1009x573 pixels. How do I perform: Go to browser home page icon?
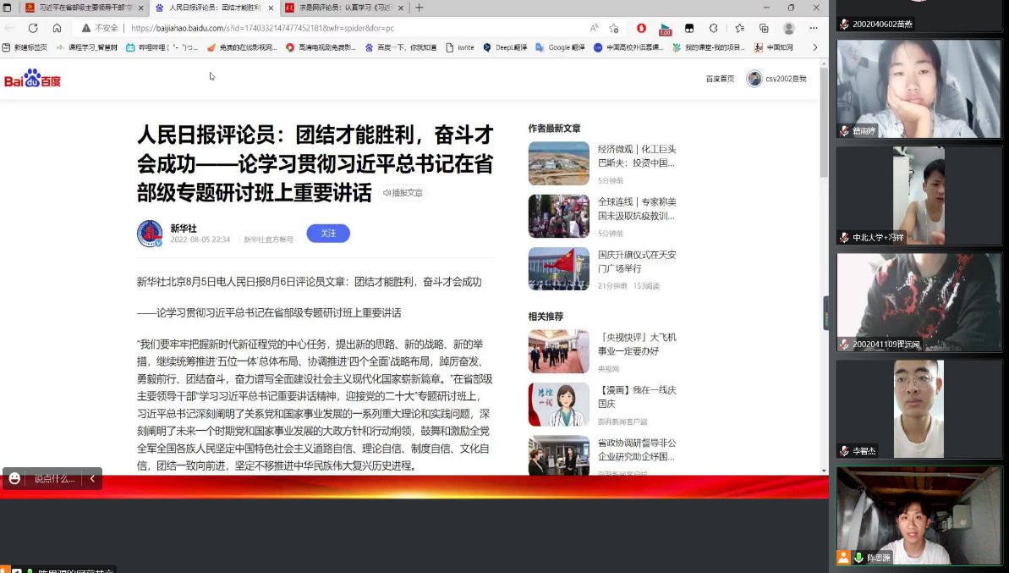[57, 28]
